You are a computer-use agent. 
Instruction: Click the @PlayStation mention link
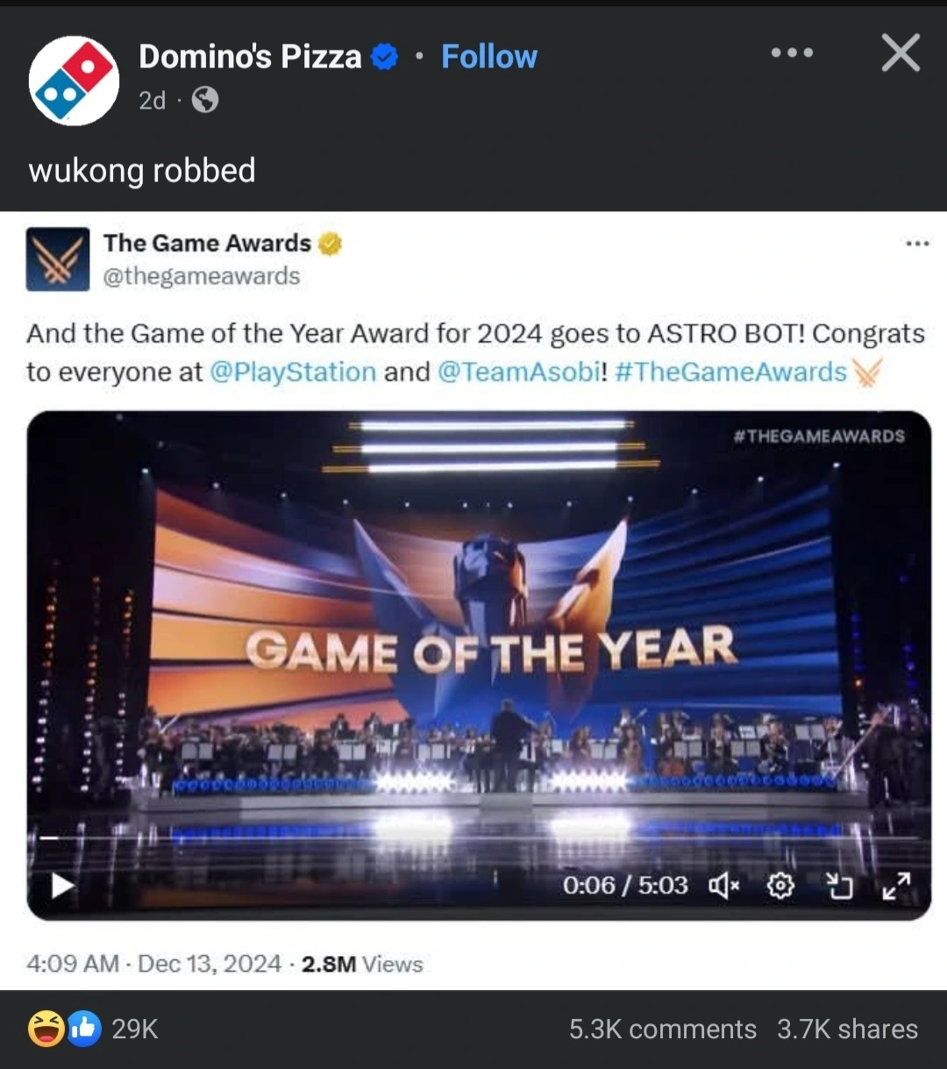(x=293, y=372)
